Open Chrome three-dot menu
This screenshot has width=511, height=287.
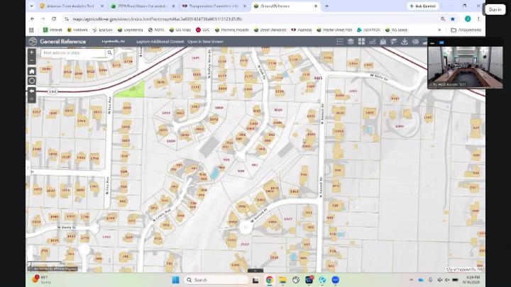(x=478, y=19)
